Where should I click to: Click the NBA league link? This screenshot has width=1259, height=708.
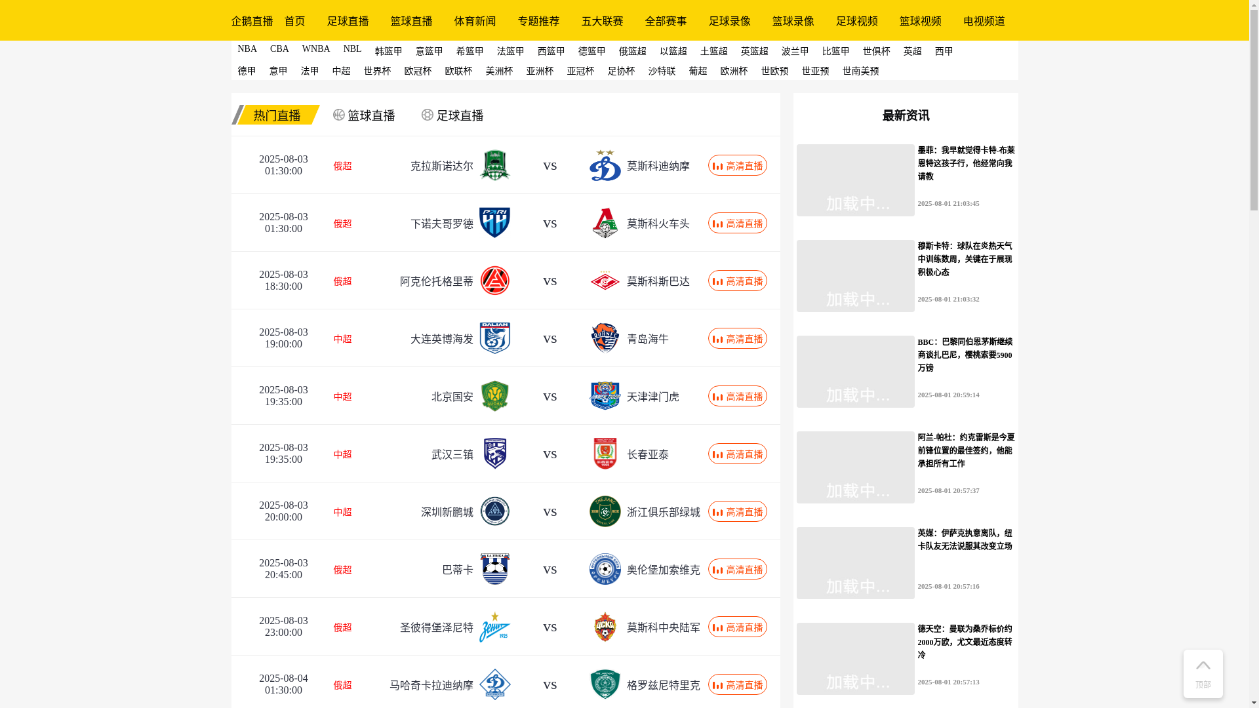[247, 49]
